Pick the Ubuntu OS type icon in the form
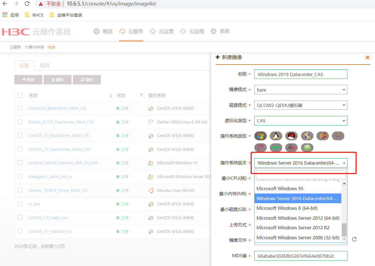 click(x=323, y=136)
